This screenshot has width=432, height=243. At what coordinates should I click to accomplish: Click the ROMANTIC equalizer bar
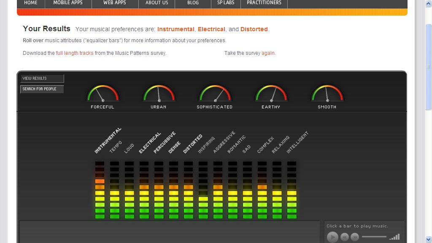(232, 190)
